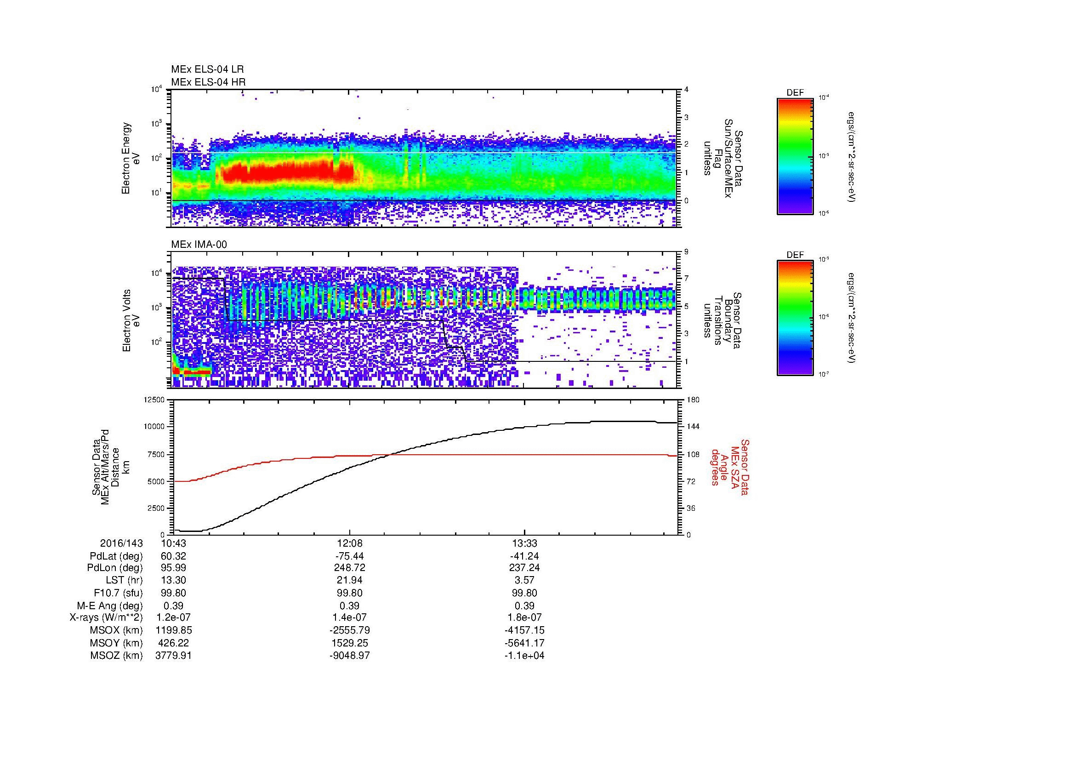This screenshot has height=760, width=1075.
Task: Click the 'PdLon (deg)' row label
Action: click(x=115, y=567)
